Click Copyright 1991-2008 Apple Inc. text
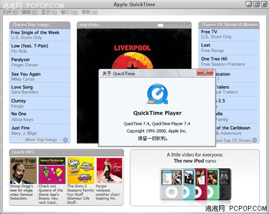 coord(157,131)
